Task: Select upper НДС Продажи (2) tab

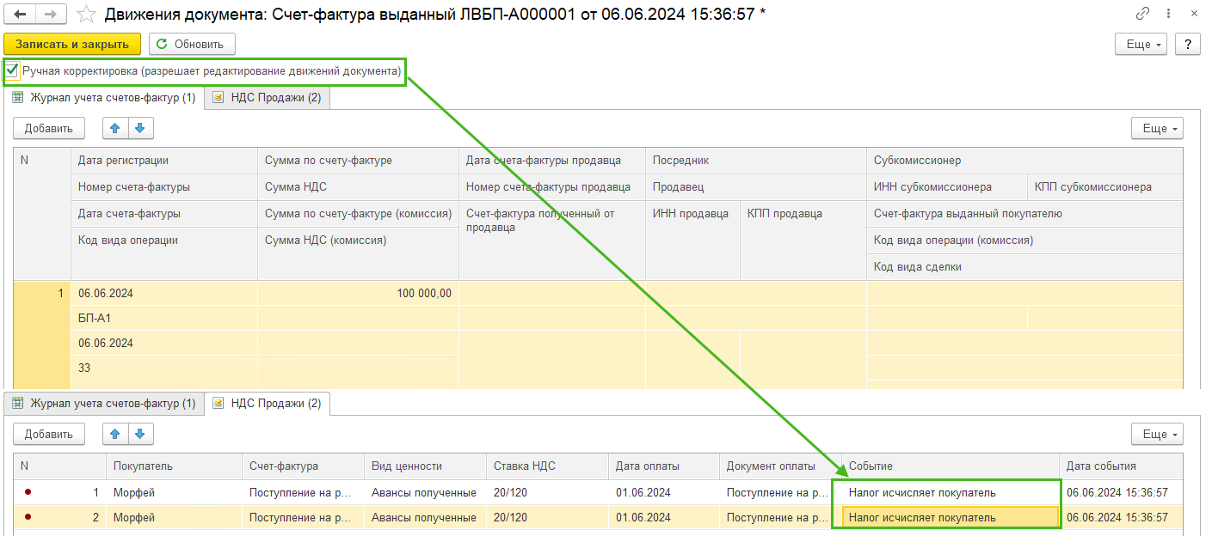Action: click(x=267, y=98)
